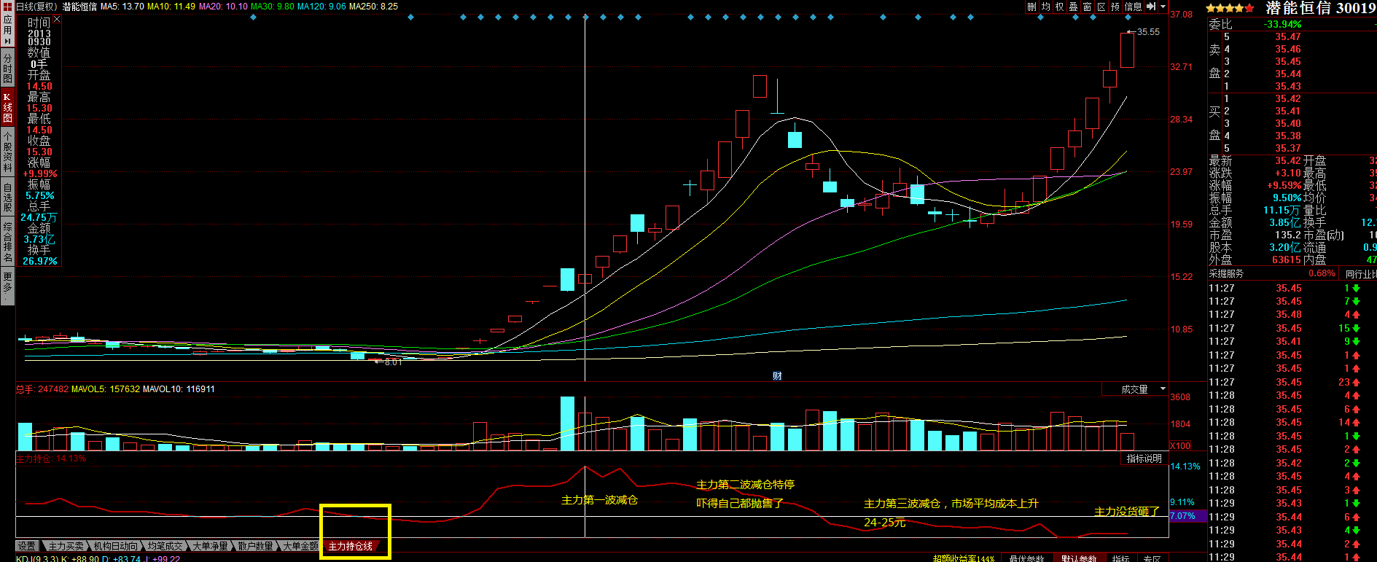Click the 主力持仓: 14.13% indicator label

coord(51,458)
